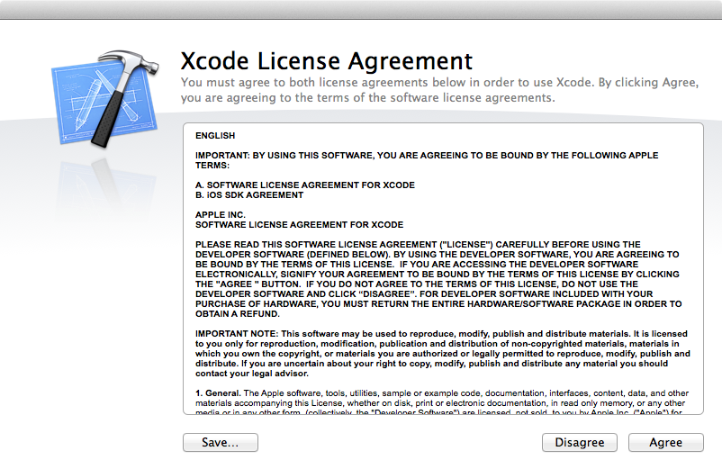Click the subtitle "You must agree to both license agreements"
The image size is (722, 469).
[x=439, y=90]
